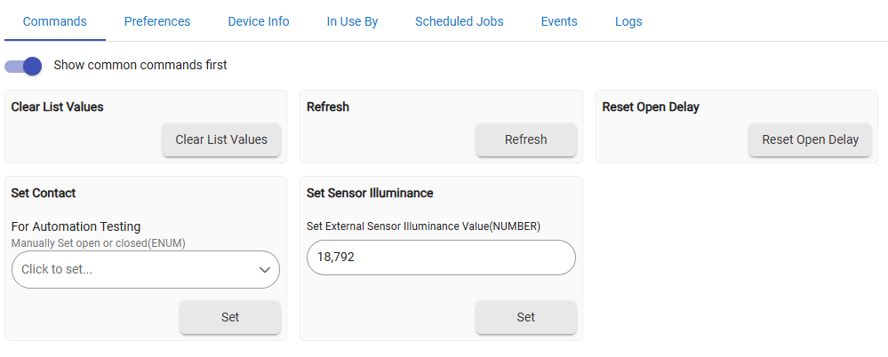Focus the illuminance value field showing 18,792
Screen dimensions: 888x357
point(441,258)
